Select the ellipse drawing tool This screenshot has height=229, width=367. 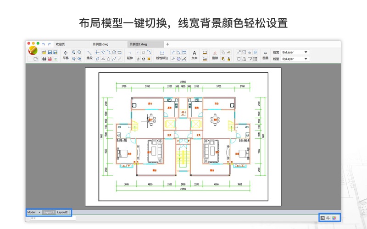pos(97,59)
